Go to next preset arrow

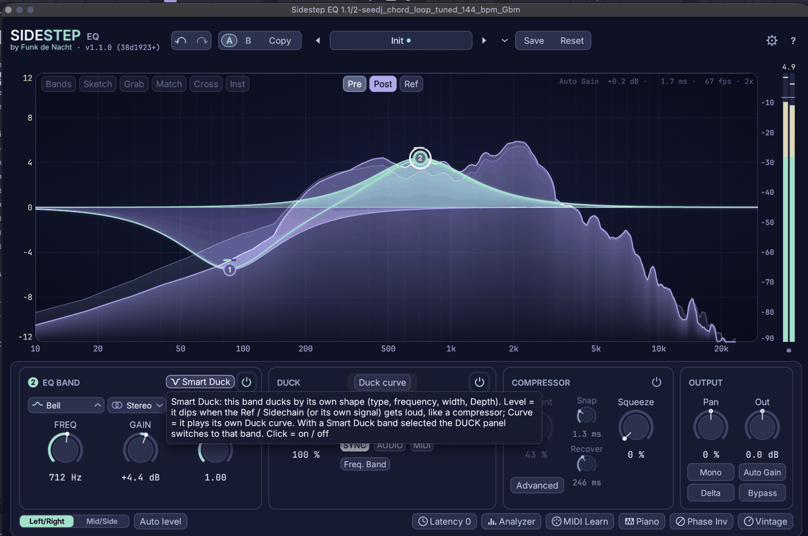(x=484, y=40)
